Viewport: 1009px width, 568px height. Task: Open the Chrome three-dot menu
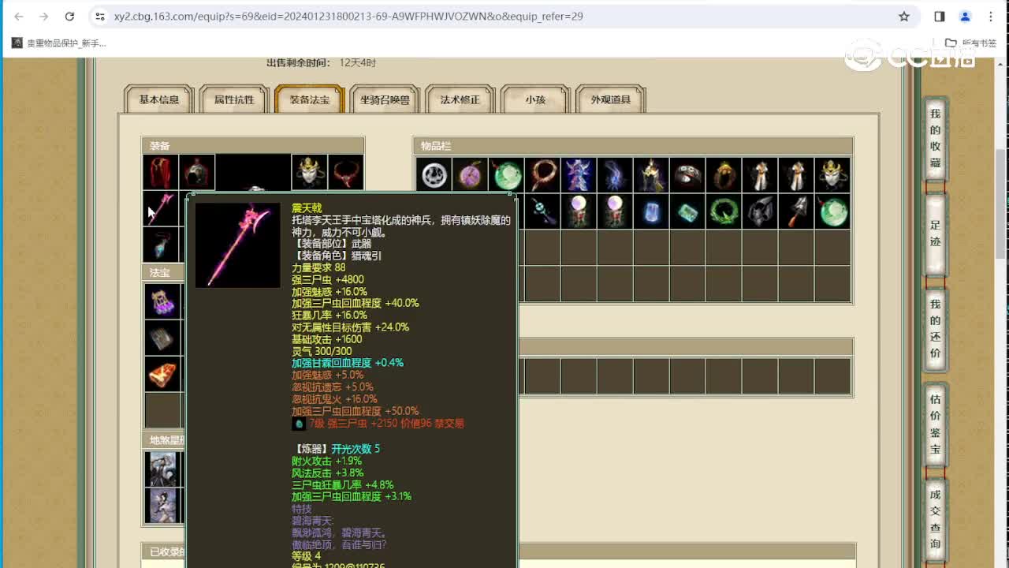991,16
